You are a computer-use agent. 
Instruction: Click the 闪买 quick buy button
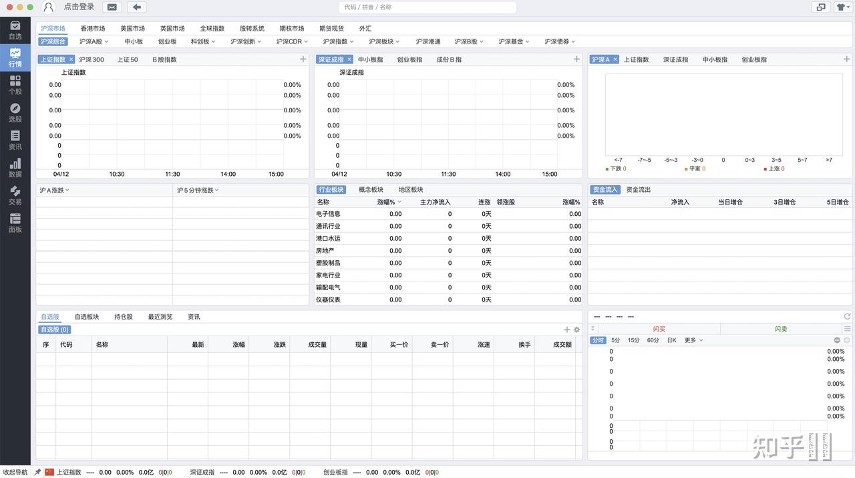point(659,329)
